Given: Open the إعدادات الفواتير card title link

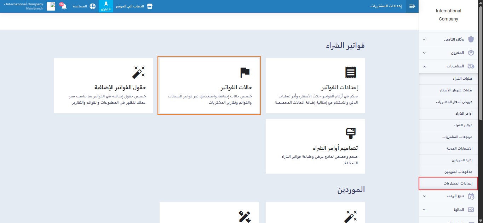Looking at the screenshot, I should tap(340, 88).
